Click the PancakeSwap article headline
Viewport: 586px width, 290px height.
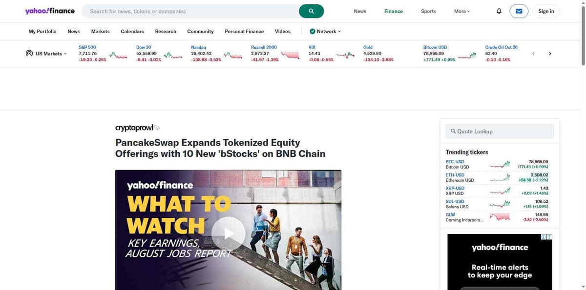[x=220, y=148]
